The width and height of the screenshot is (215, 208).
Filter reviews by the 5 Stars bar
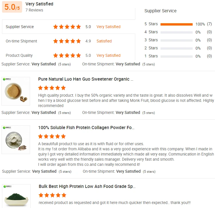coord(176,24)
